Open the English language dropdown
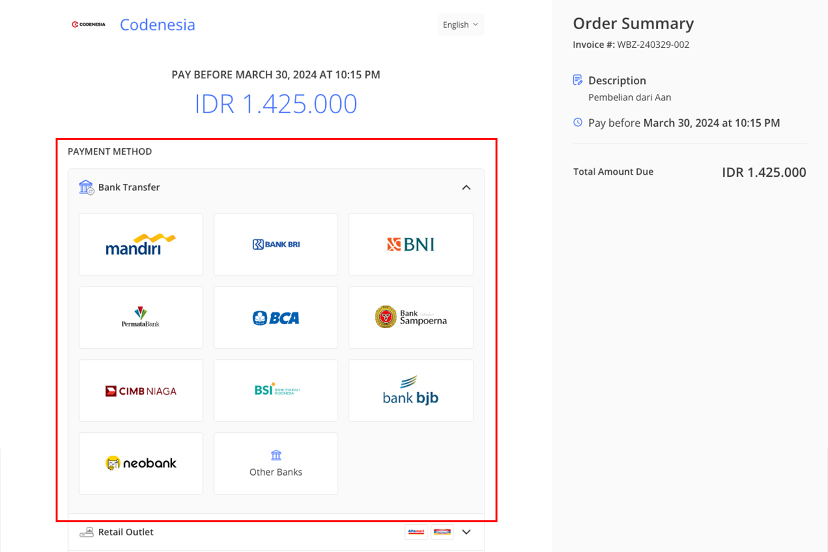 coord(461,25)
